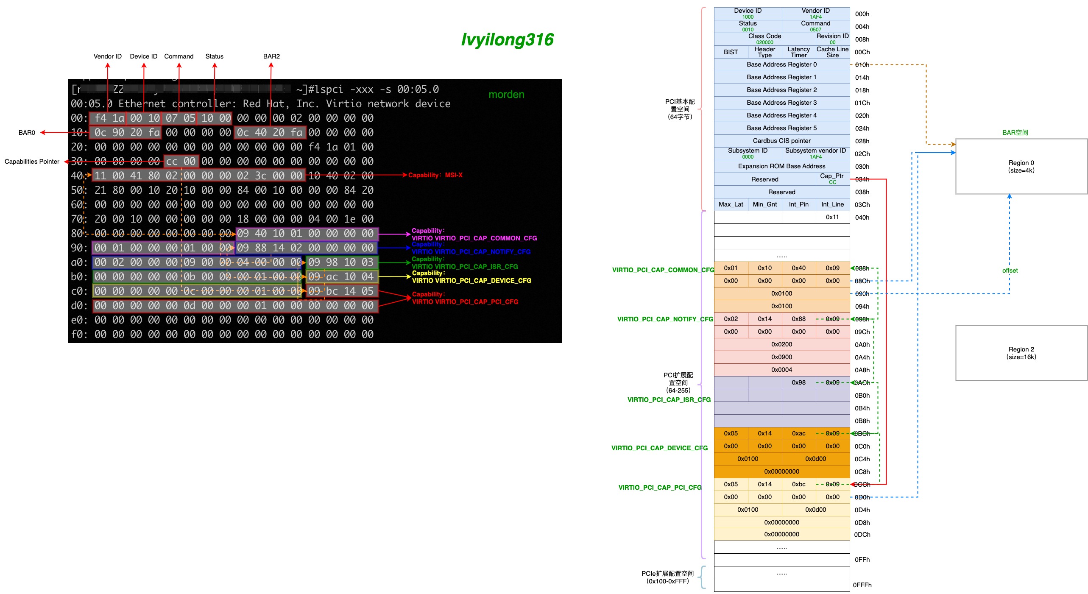Screen dimensions: 1088x594
Task: Click the 'e0:' row offset in terminal
Action: point(79,320)
